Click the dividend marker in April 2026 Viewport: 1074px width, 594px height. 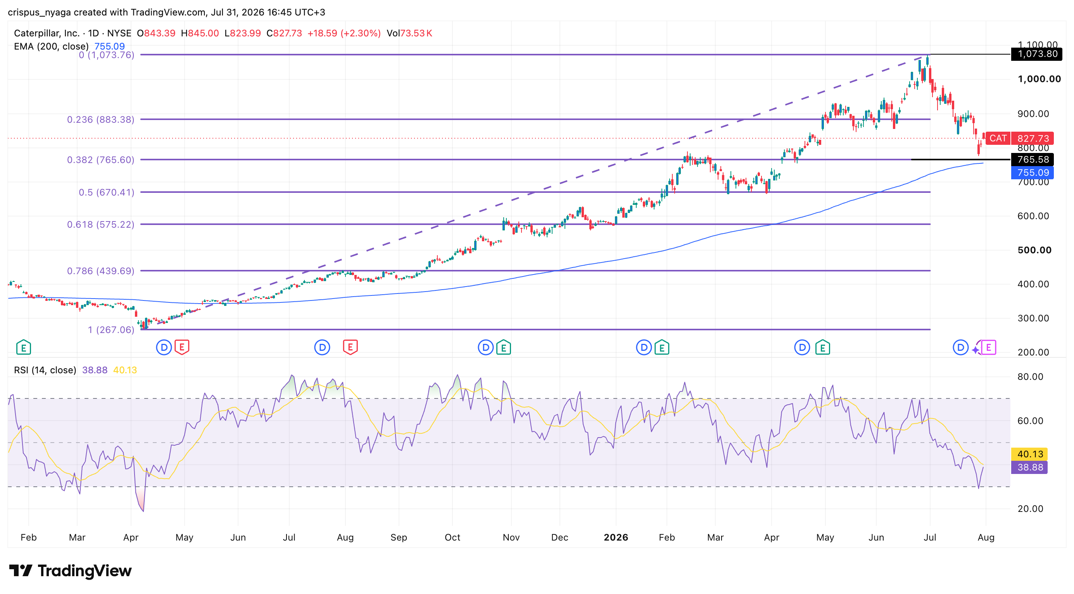pyautogui.click(x=802, y=347)
